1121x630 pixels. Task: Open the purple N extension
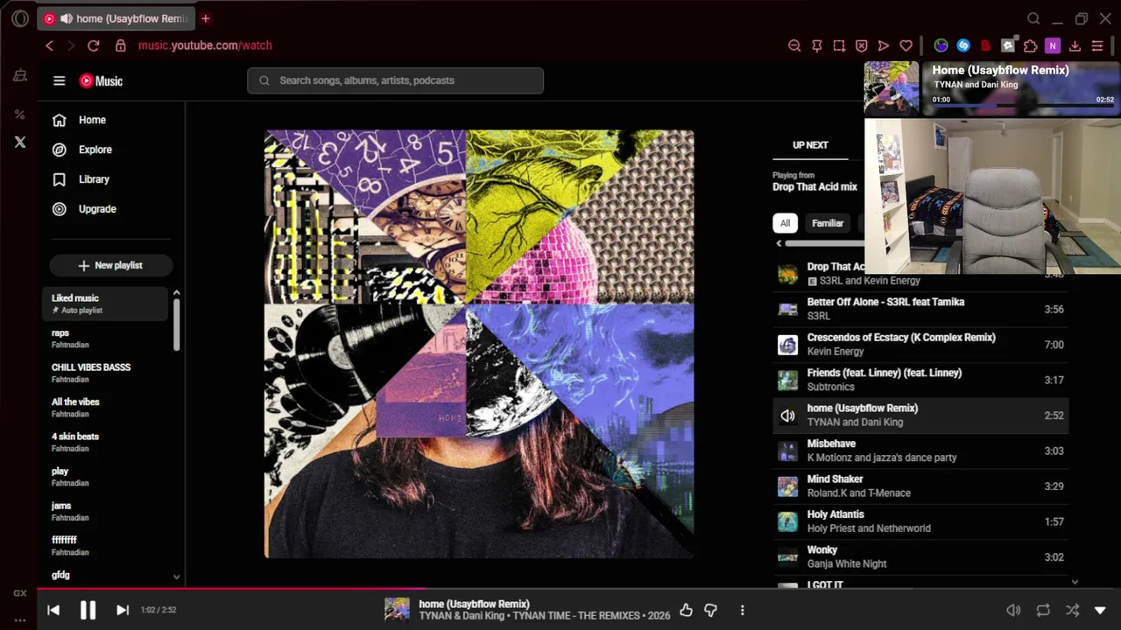coord(1053,45)
